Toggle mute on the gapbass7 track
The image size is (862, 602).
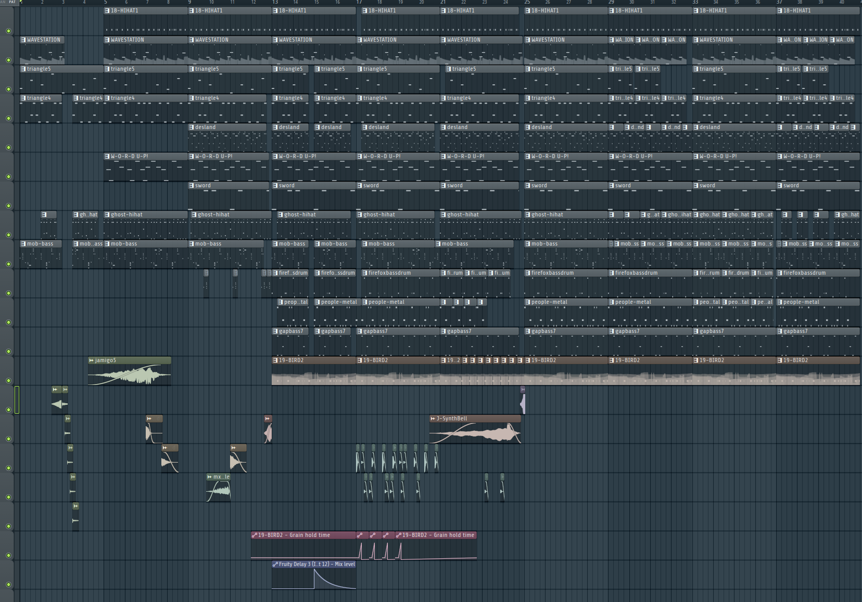click(8, 351)
